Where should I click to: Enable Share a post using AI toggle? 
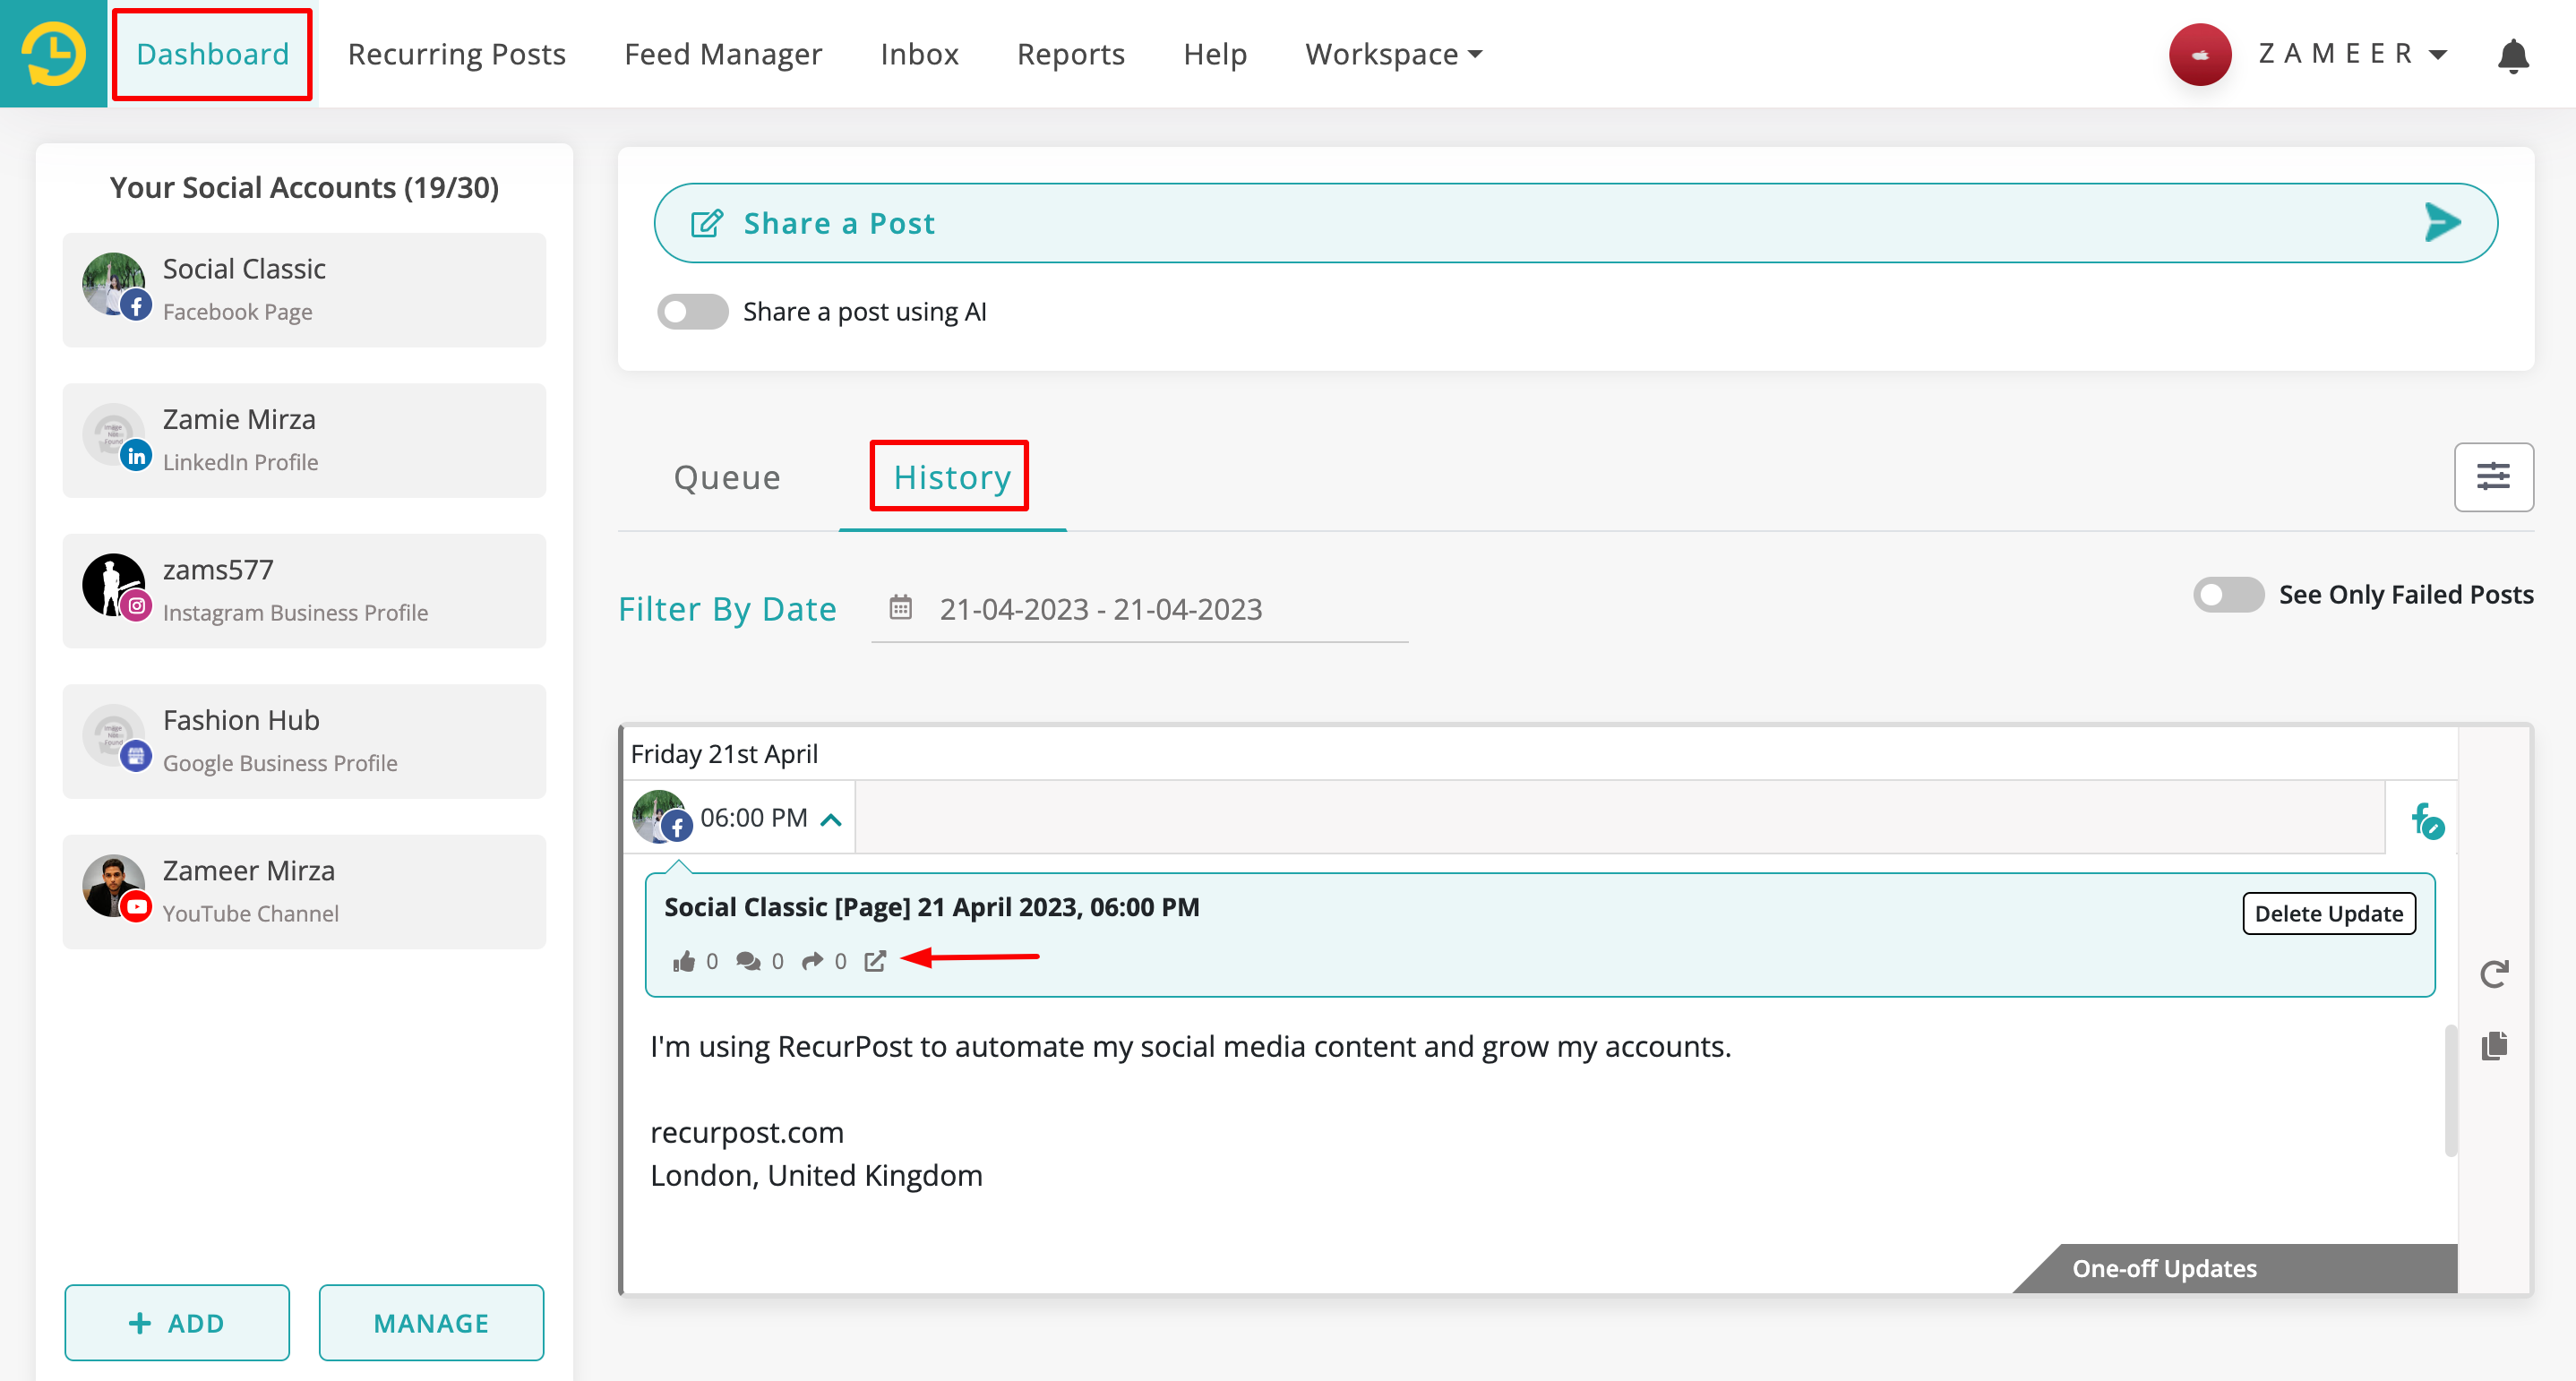click(692, 312)
